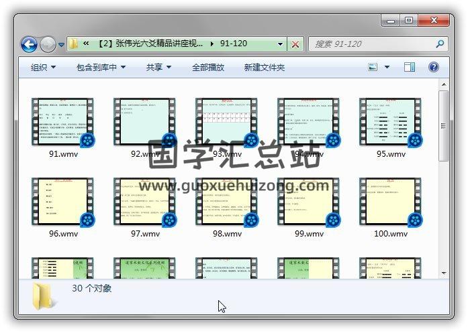This screenshot has height=333, width=468.
Task: Select the 张伟光六爻精品讲座视 breadcrumb segment
Action: (x=150, y=44)
